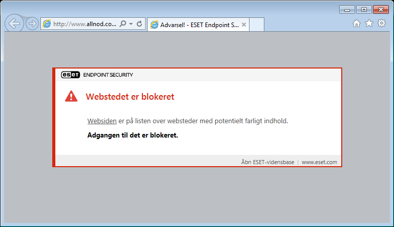This screenshot has width=394, height=227.
Task: Open the Åbn ESET-vidensbase link
Action: 267,162
